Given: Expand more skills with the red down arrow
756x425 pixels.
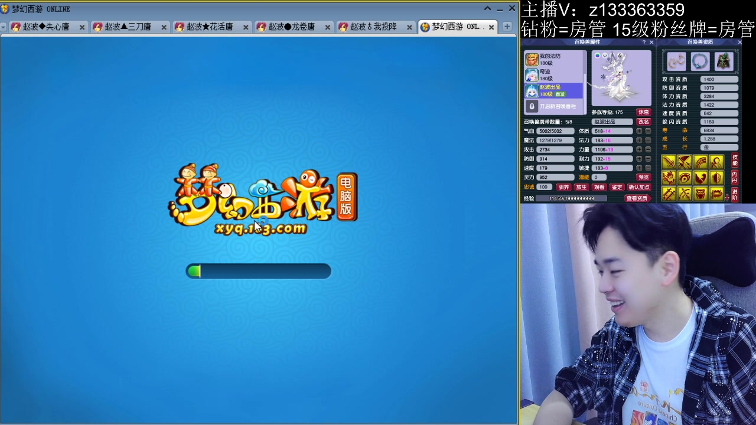Looking at the screenshot, I should (x=728, y=197).
